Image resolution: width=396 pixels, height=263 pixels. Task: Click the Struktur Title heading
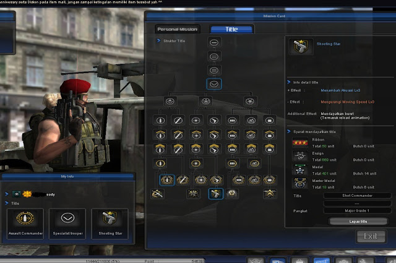coord(174,41)
